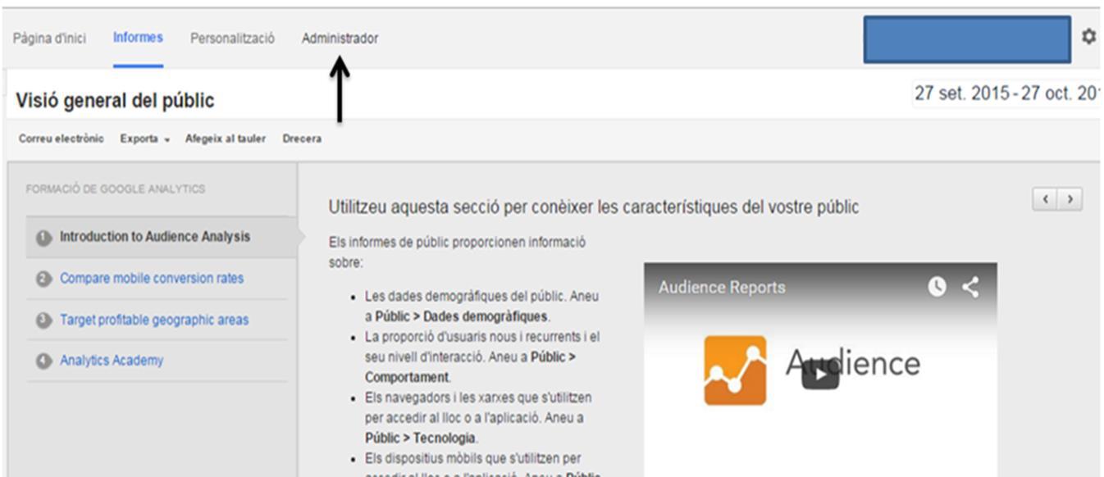Click the Formació de Google Analytics label
This screenshot has width=1104, height=477.
[x=116, y=189]
